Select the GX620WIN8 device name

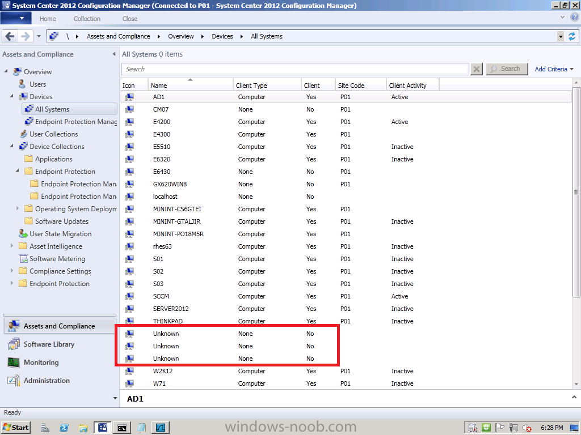coord(170,184)
